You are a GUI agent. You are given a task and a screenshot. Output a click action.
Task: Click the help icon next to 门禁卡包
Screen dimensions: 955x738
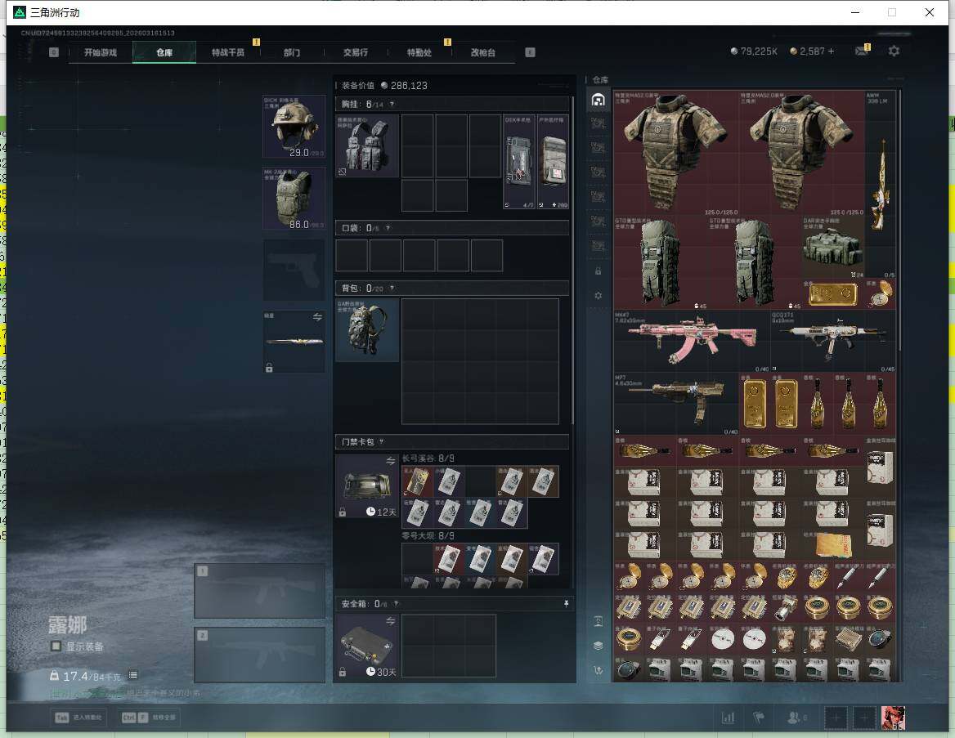click(x=381, y=441)
